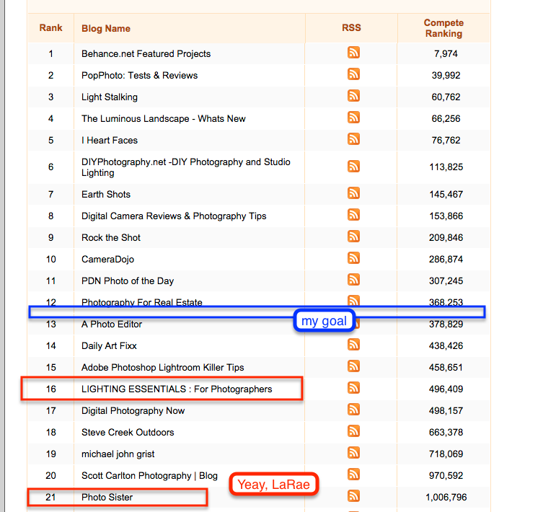
Task: Open LIGHTING ESSENTIALS RSS feed icon
Action: [353, 388]
